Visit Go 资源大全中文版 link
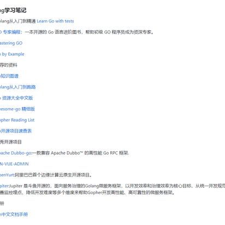Viewport: 225px width, 225px height. point(16,98)
